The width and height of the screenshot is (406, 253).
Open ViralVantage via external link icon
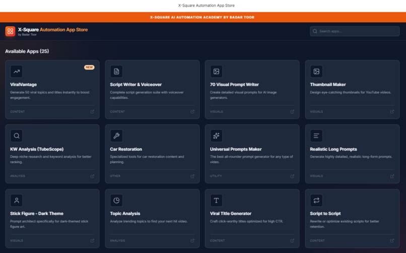[x=92, y=111]
